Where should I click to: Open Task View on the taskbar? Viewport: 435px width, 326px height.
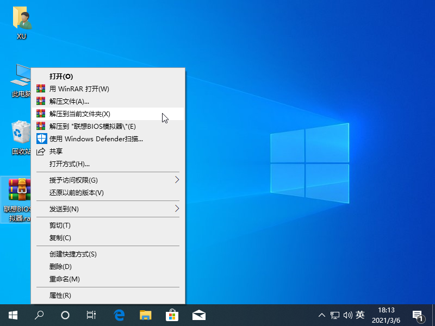[x=92, y=315]
